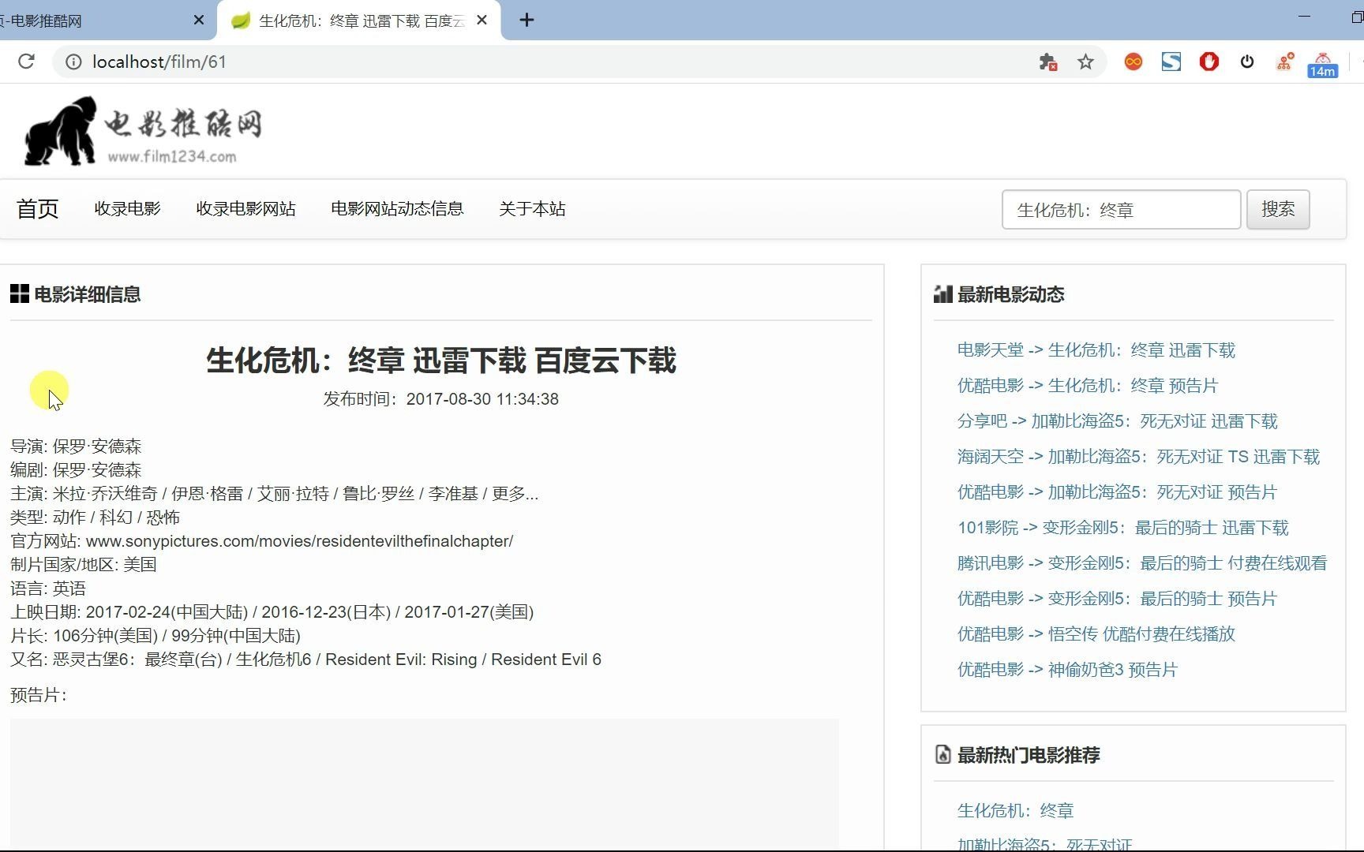Go to 首页 in the navigation bar
This screenshot has height=852, width=1364.
38,209
